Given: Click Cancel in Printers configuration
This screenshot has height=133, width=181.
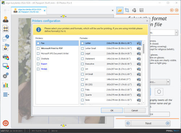Looking at the screenshot, I should click(135, 110).
